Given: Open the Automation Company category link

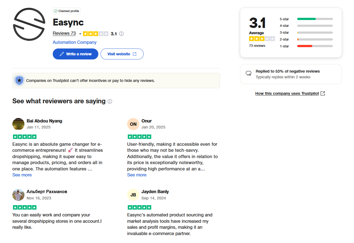Looking at the screenshot, I should coord(75,42).
